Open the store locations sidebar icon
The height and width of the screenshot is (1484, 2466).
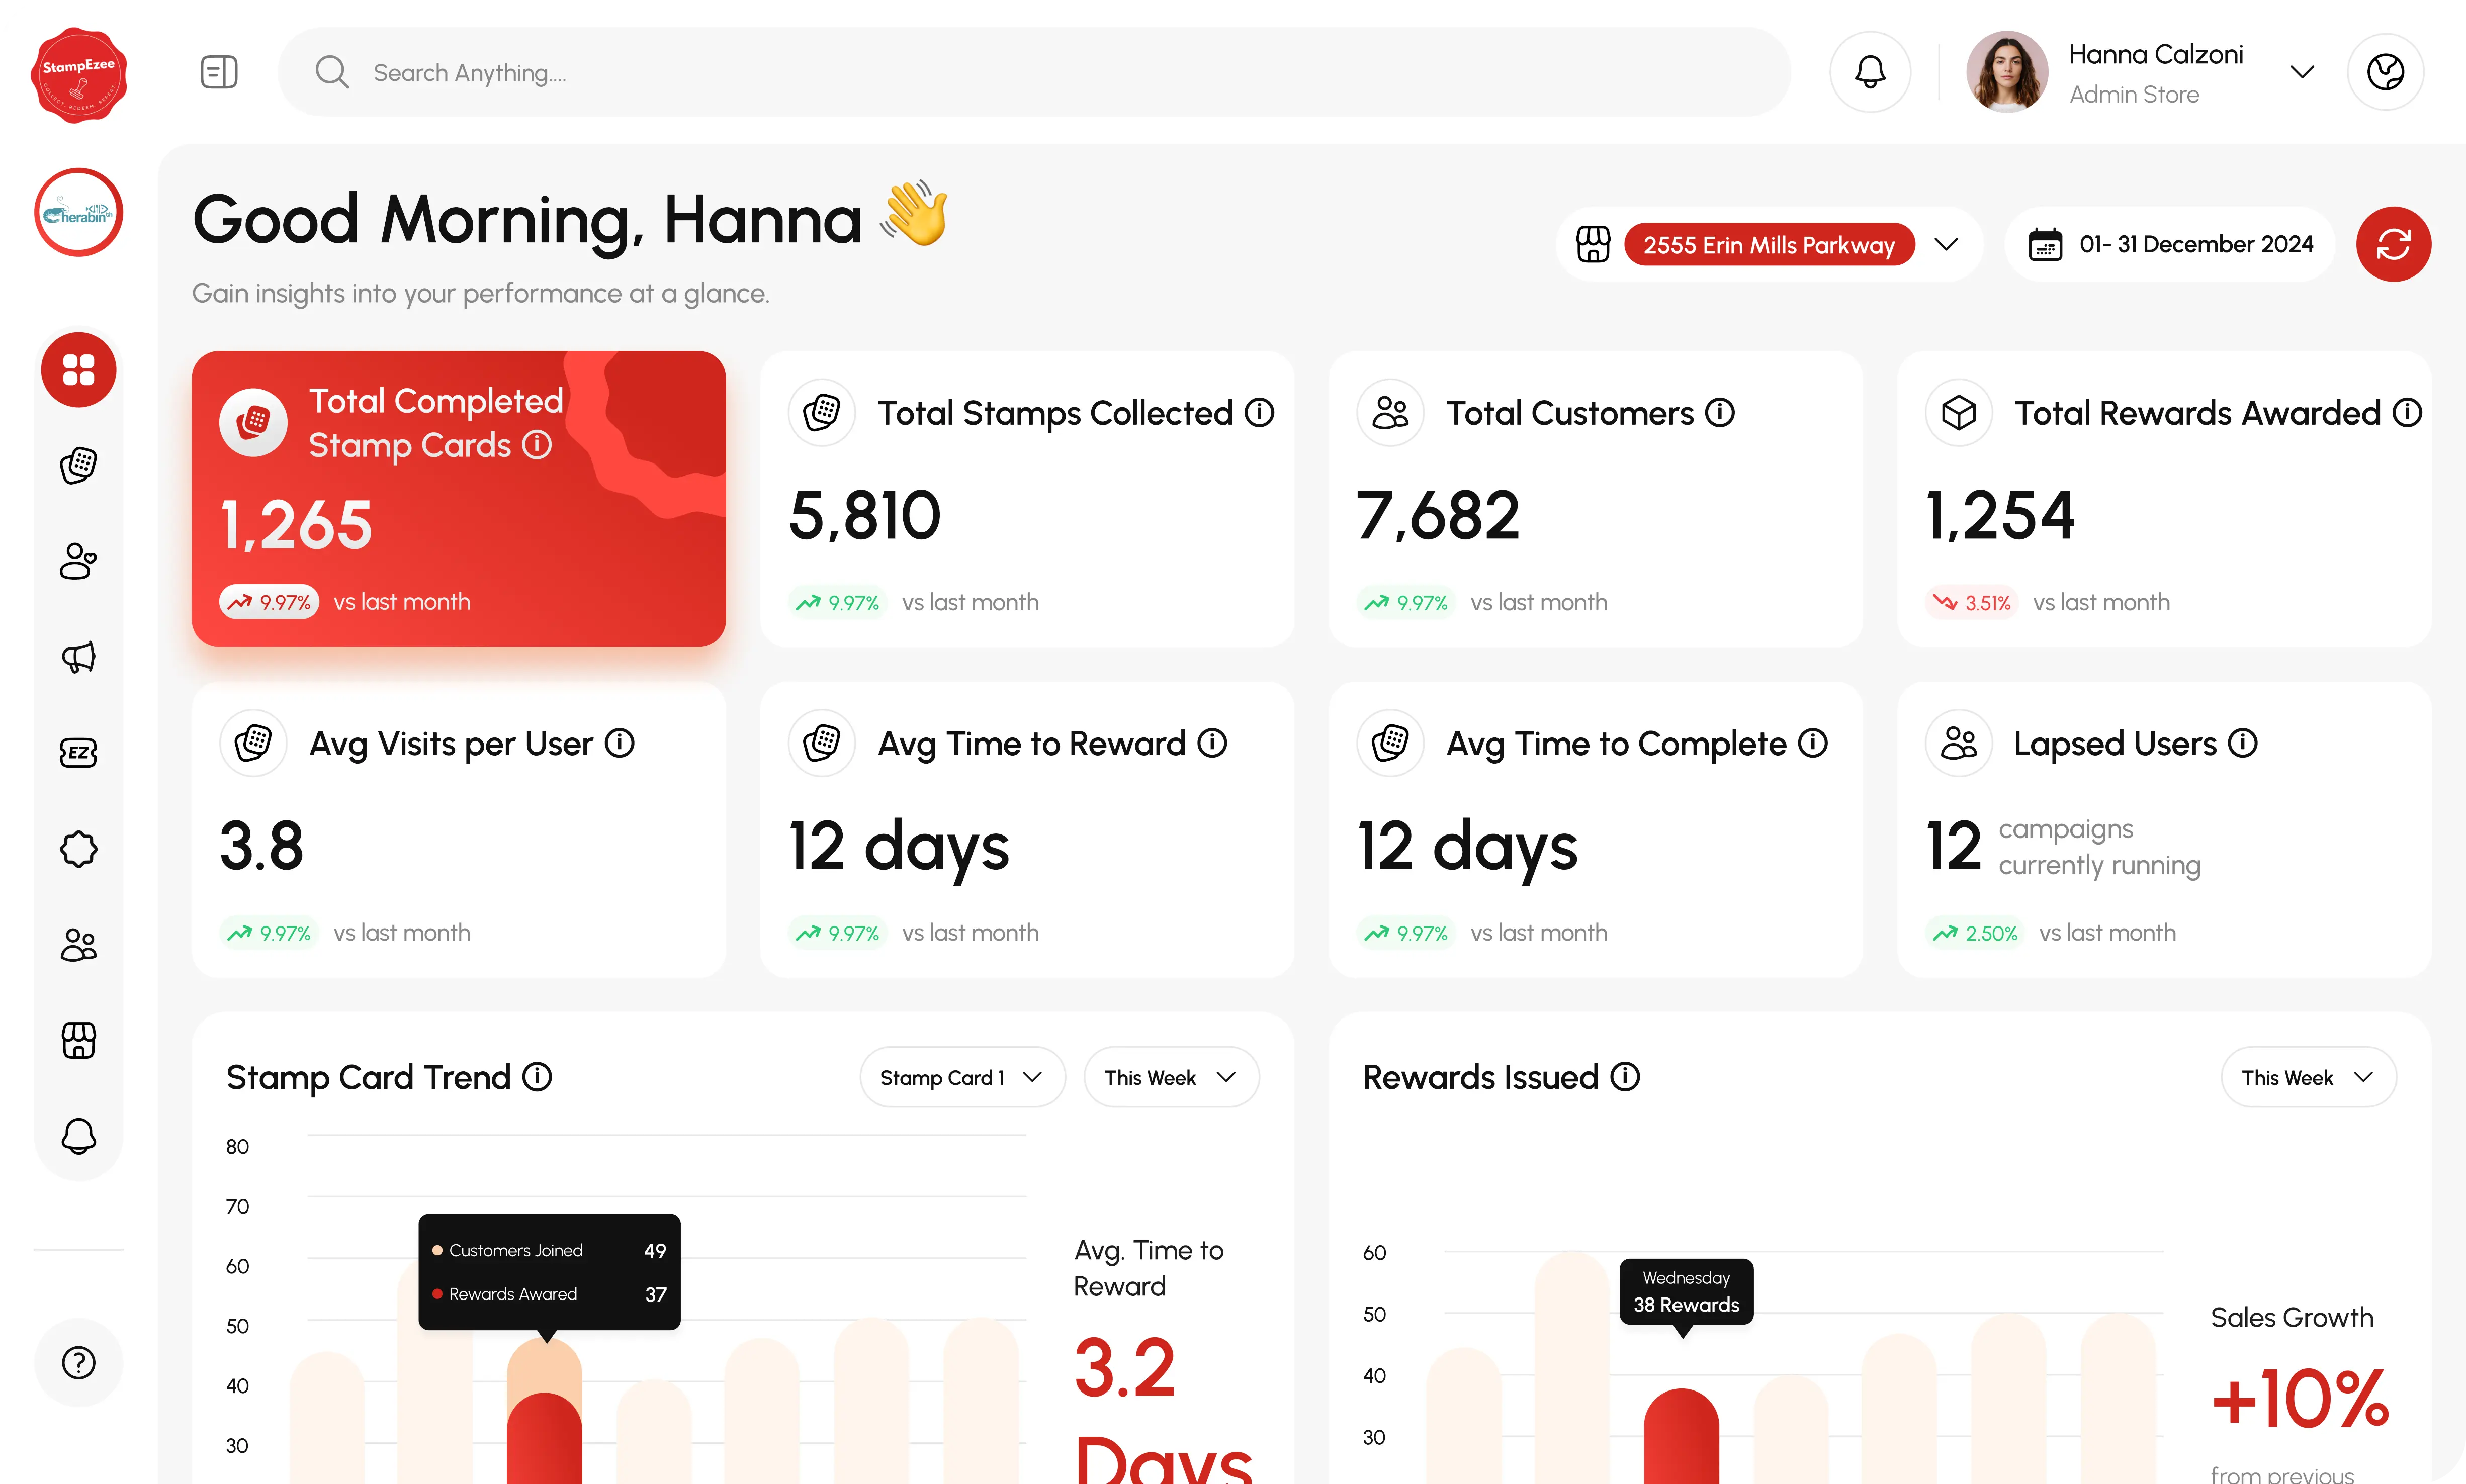point(78,1040)
